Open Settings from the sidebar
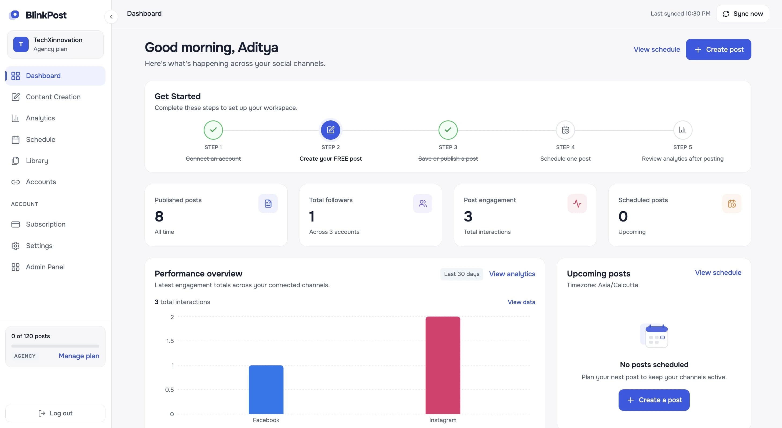The image size is (782, 428). click(55, 246)
